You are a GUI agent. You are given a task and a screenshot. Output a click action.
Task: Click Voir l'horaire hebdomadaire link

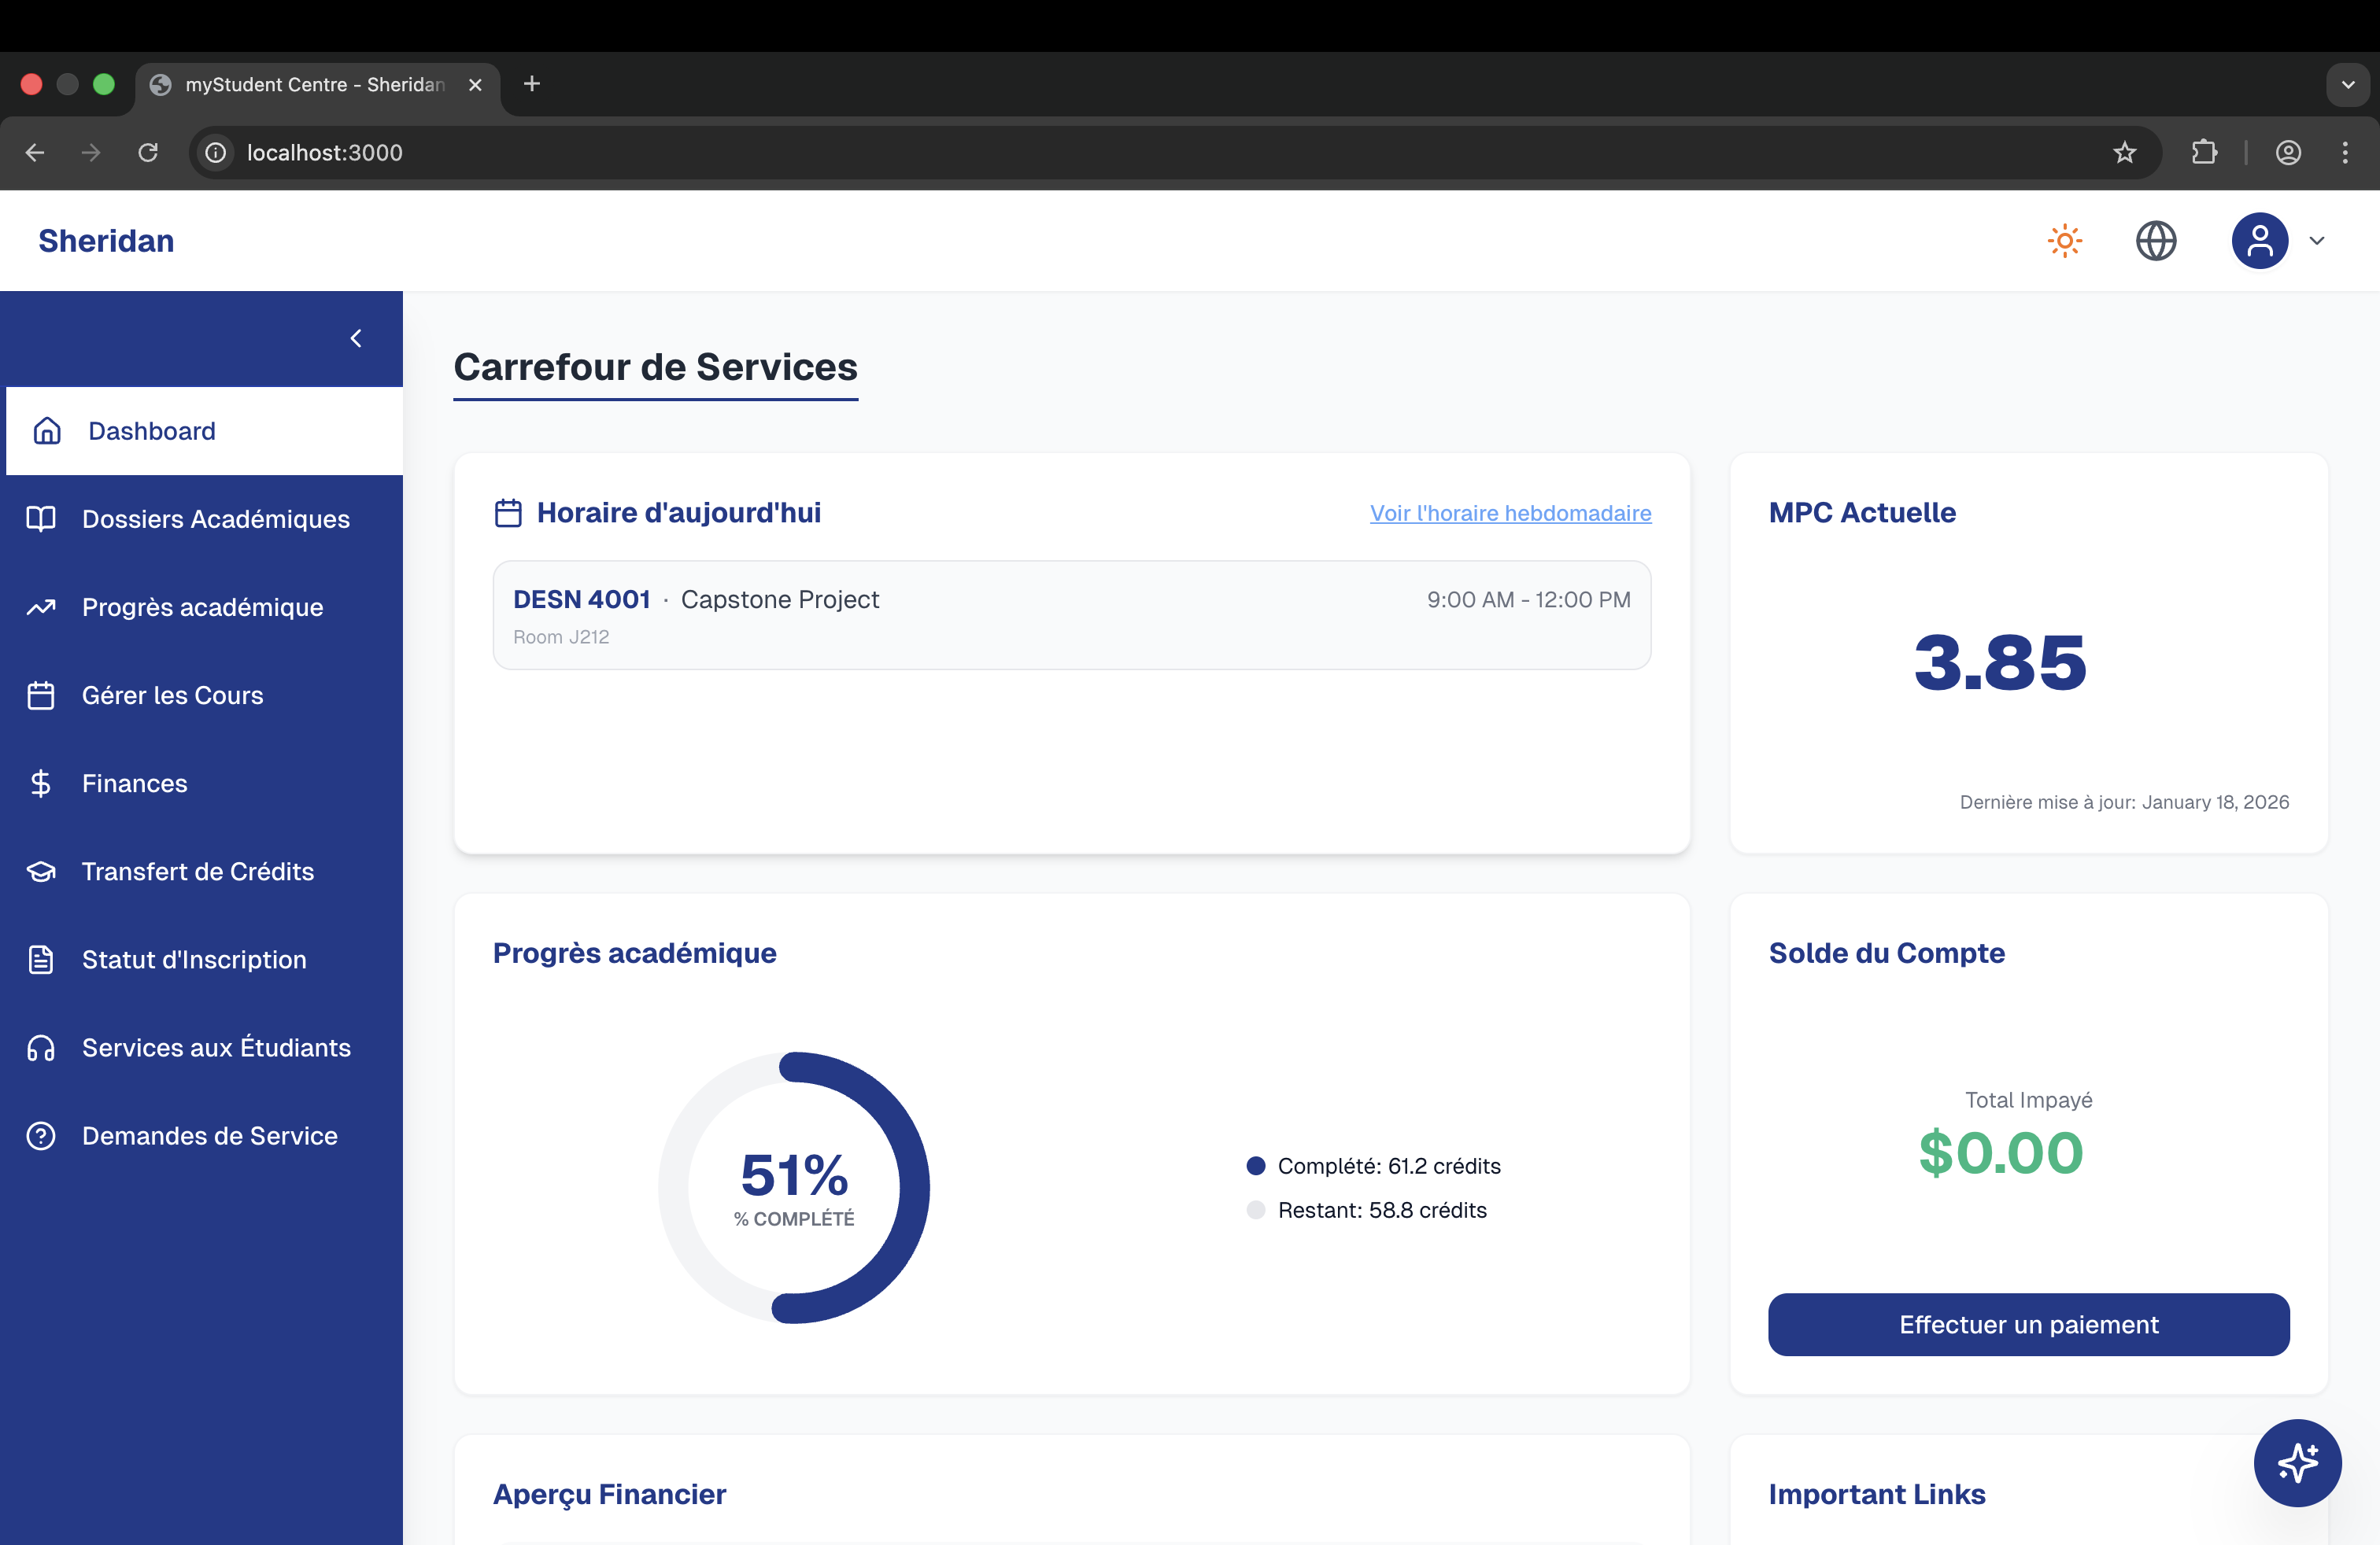[1510, 513]
